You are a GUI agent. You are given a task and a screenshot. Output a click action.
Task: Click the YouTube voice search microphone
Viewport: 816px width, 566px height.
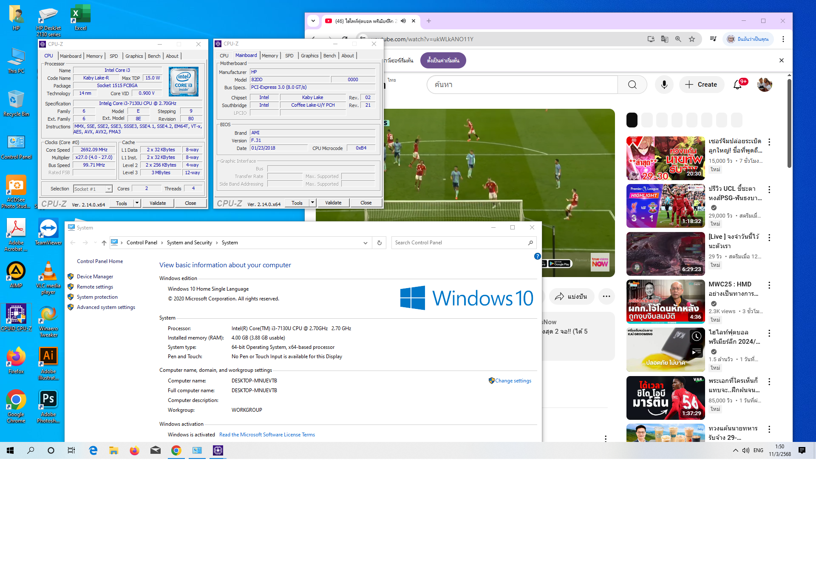click(664, 85)
